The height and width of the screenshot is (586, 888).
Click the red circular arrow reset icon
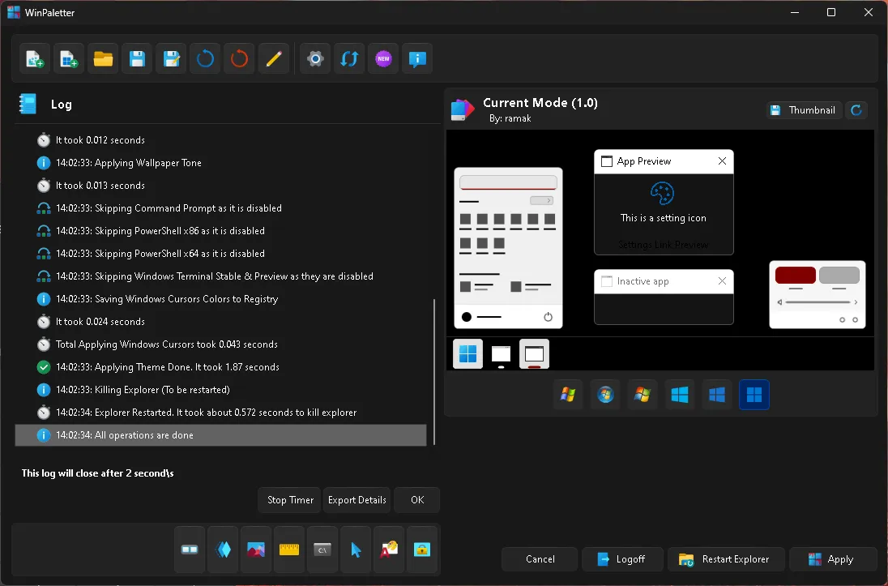point(239,59)
